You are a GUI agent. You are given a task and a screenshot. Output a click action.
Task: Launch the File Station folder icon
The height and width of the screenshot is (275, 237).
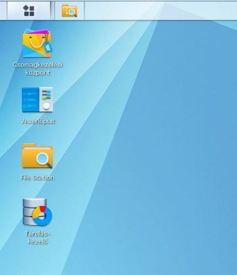pyautogui.click(x=37, y=156)
